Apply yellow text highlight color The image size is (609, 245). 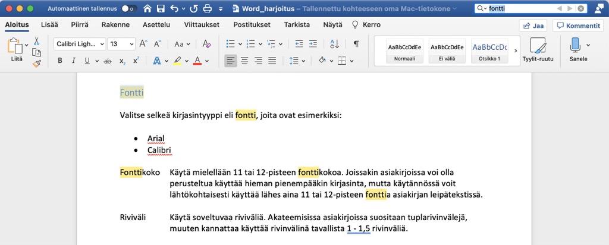tap(177, 61)
